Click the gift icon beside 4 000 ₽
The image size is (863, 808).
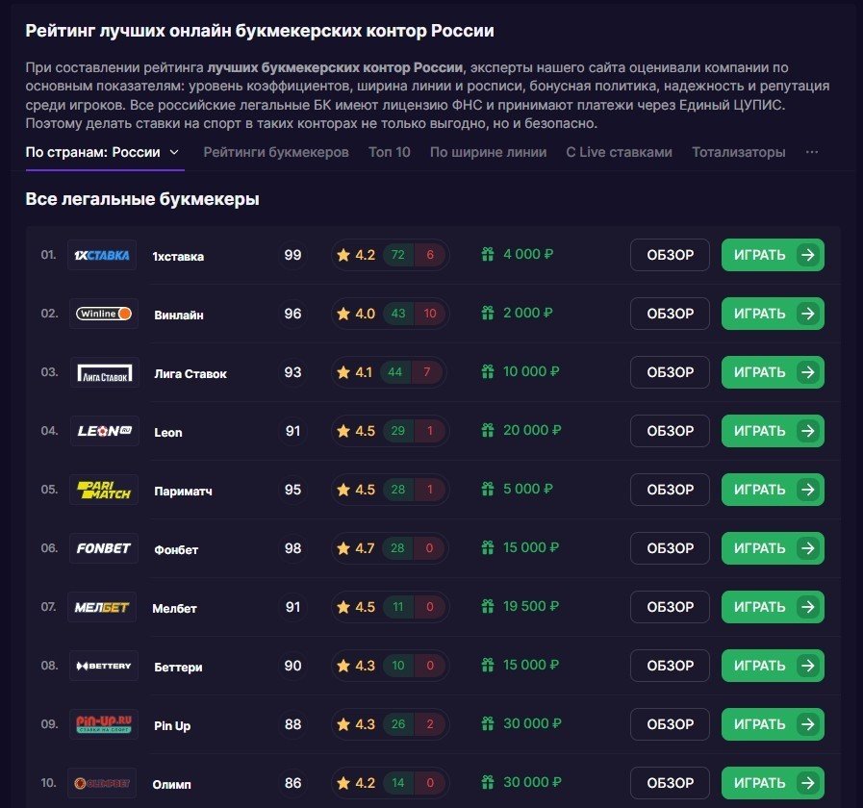[x=488, y=254]
